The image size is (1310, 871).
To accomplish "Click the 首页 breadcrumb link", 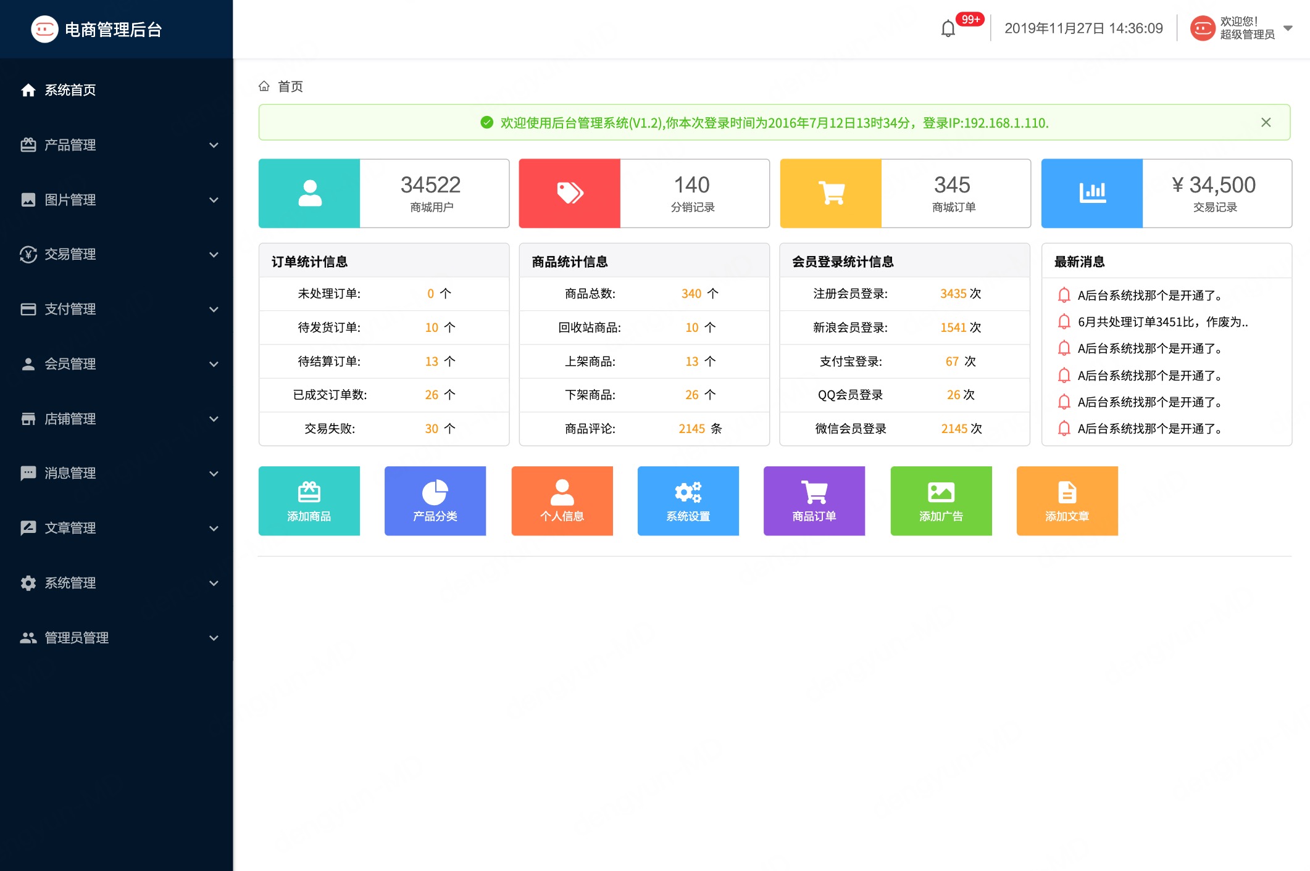I will pyautogui.click(x=290, y=86).
